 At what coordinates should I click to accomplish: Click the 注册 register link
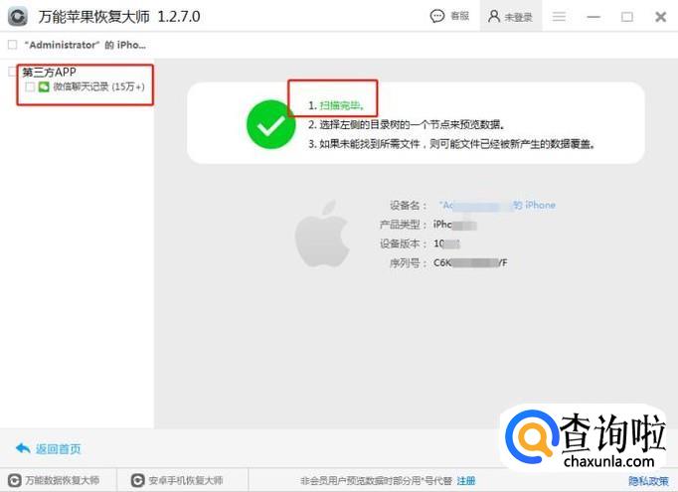click(x=466, y=481)
